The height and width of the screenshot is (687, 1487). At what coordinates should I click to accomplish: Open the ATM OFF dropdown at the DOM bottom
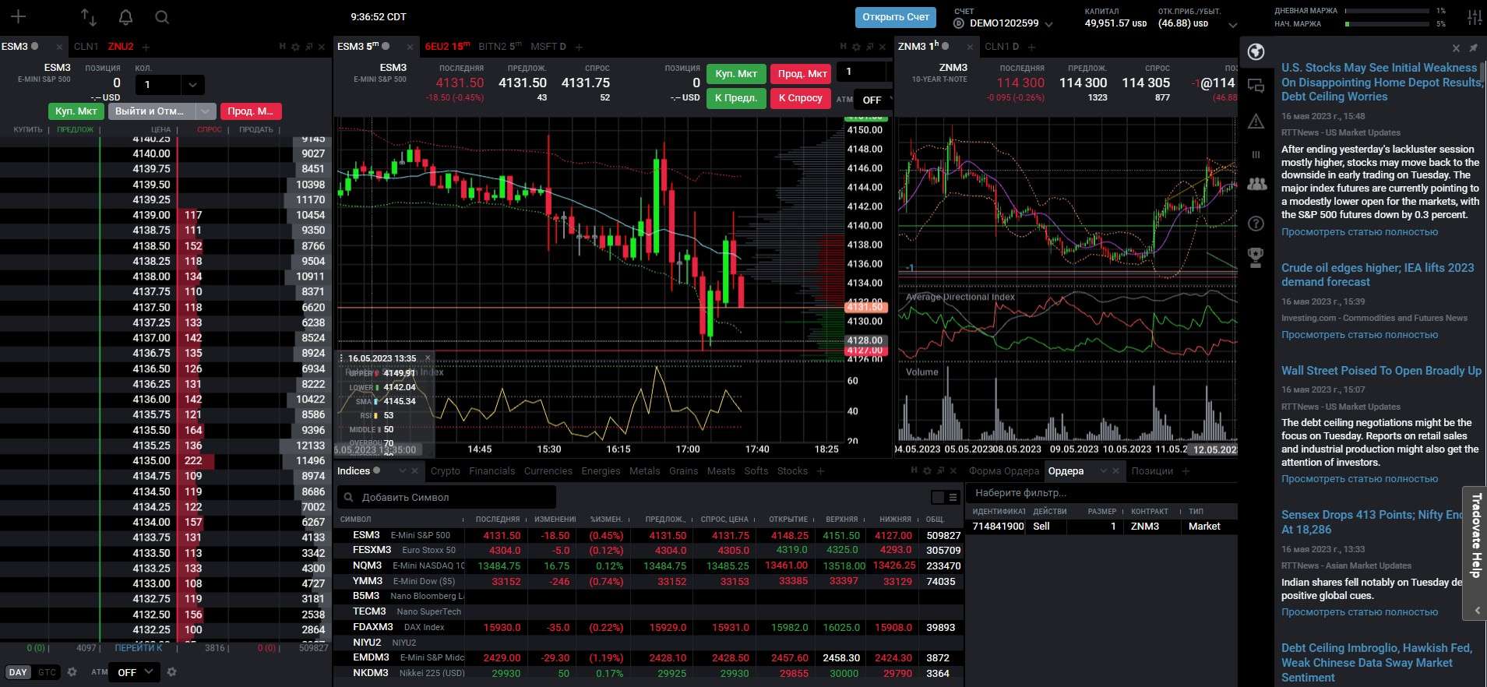[x=135, y=672]
